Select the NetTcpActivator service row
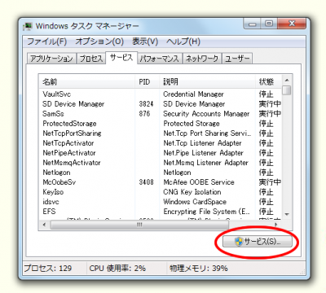The height and width of the screenshot is (293, 326). 161,143
